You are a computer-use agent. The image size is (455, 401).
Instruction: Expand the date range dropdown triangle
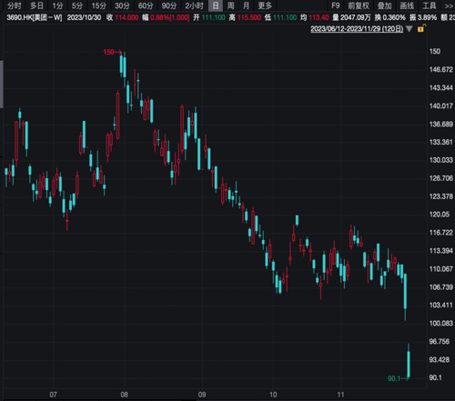(409, 29)
